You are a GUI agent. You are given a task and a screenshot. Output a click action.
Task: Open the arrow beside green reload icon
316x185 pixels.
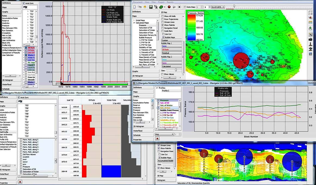pos(164,7)
